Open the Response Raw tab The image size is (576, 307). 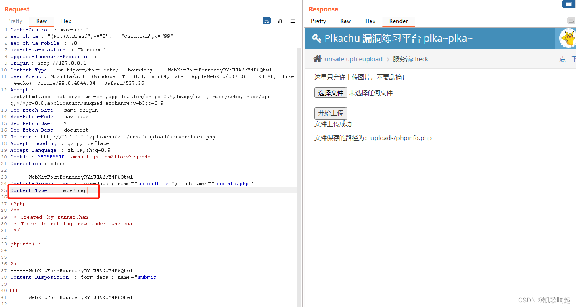click(345, 21)
